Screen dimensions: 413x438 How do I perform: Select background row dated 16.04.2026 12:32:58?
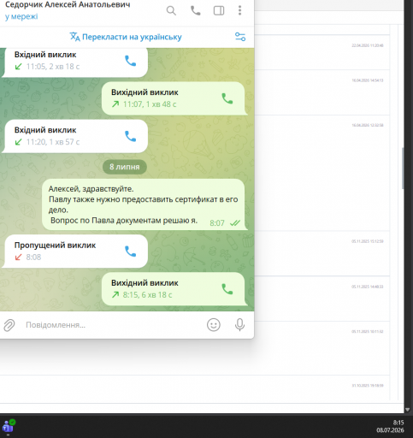coord(322,173)
